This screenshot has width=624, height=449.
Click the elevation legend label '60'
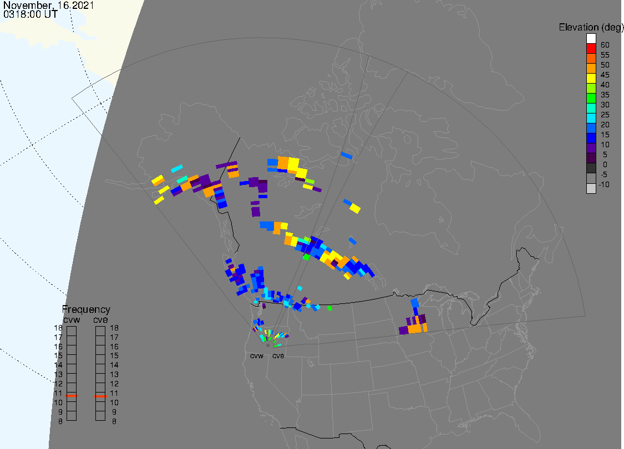605,45
